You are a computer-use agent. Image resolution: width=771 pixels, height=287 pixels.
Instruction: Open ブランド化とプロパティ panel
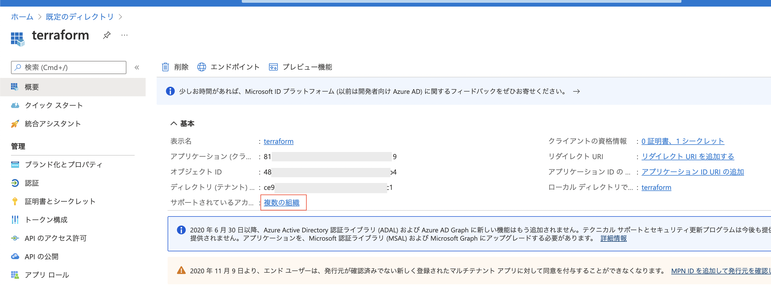63,164
